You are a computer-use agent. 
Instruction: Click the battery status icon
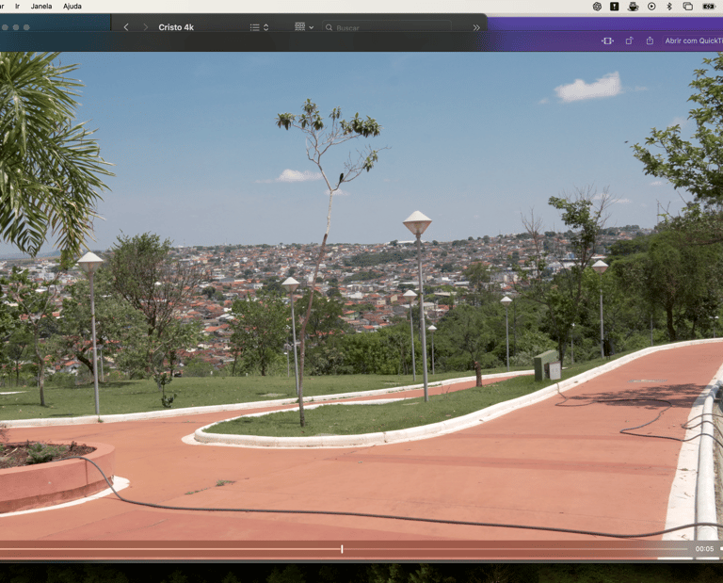pyautogui.click(x=708, y=6)
